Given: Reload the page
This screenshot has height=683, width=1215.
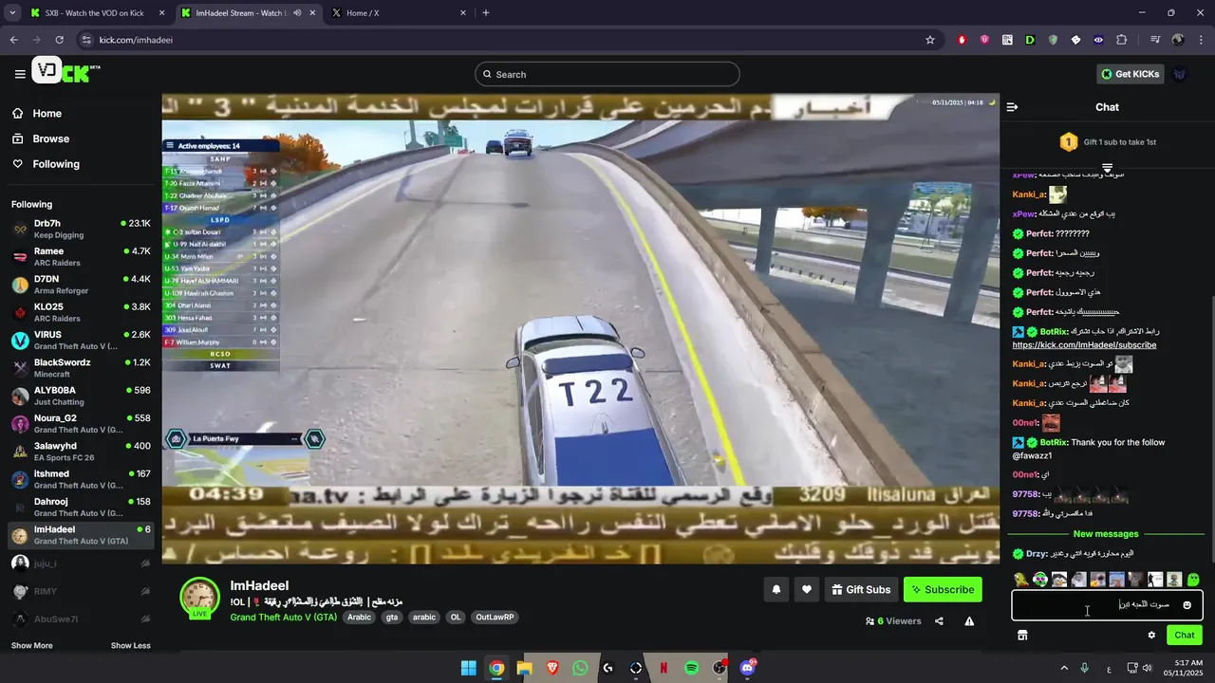Looking at the screenshot, I should pyautogui.click(x=59, y=40).
